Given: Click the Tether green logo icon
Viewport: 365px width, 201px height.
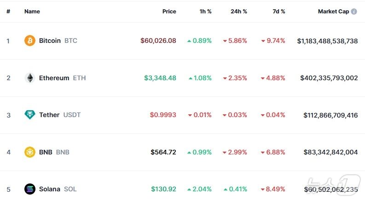Looking at the screenshot, I should click(30, 115).
